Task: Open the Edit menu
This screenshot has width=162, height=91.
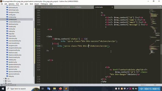Action: pyautogui.click(x=6, y=4)
